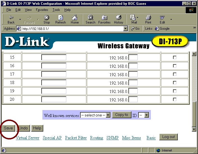Enable checkbox for row 19
198x154 pixels.
175,91
